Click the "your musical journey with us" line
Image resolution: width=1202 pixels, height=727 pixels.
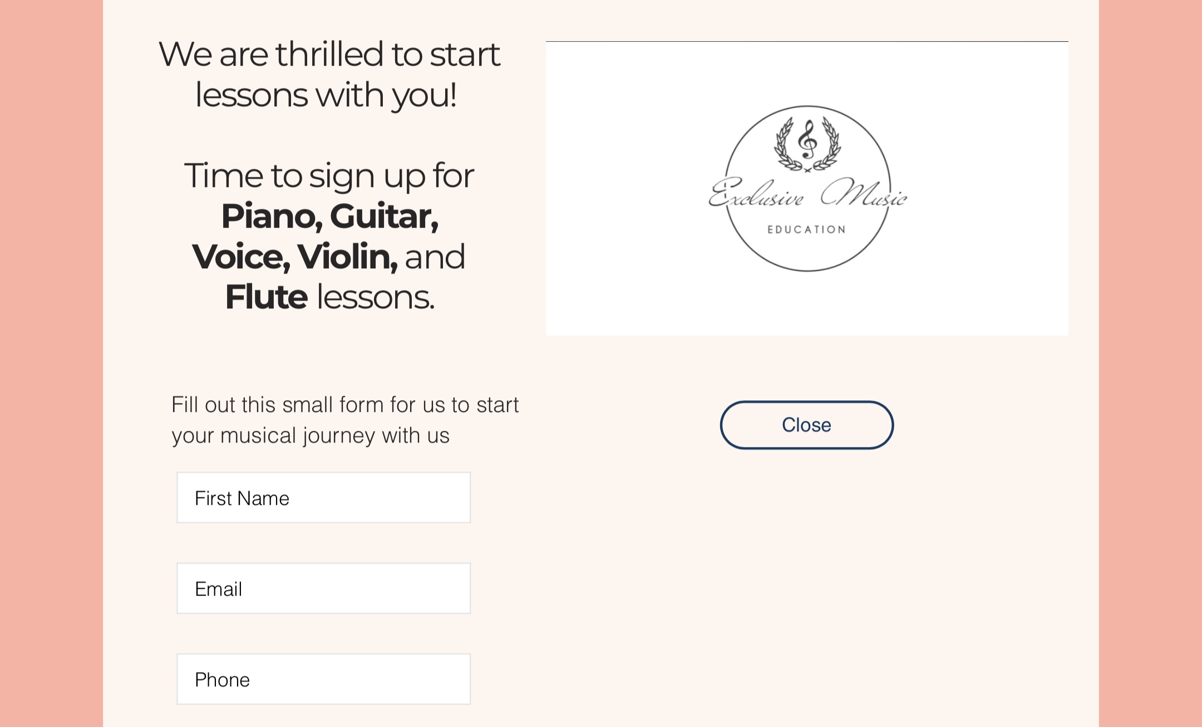pyautogui.click(x=311, y=435)
